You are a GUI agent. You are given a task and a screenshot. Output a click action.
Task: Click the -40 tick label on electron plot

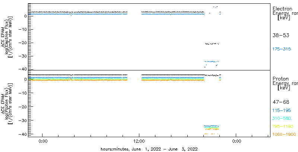22,69
